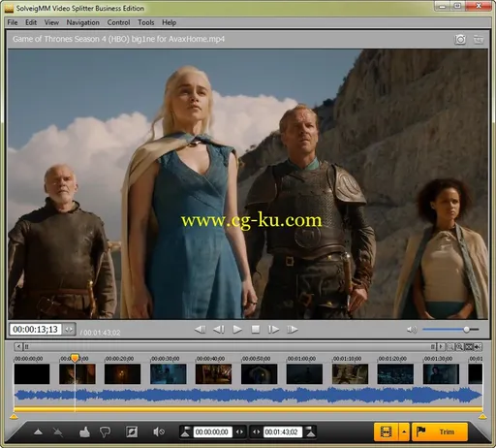This screenshot has width=496, height=448.
Task: Click the stepper arrows next to current time
Action: coord(69,330)
